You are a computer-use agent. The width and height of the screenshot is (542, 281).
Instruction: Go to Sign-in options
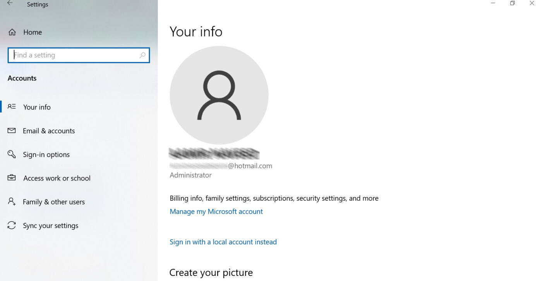pyautogui.click(x=46, y=155)
